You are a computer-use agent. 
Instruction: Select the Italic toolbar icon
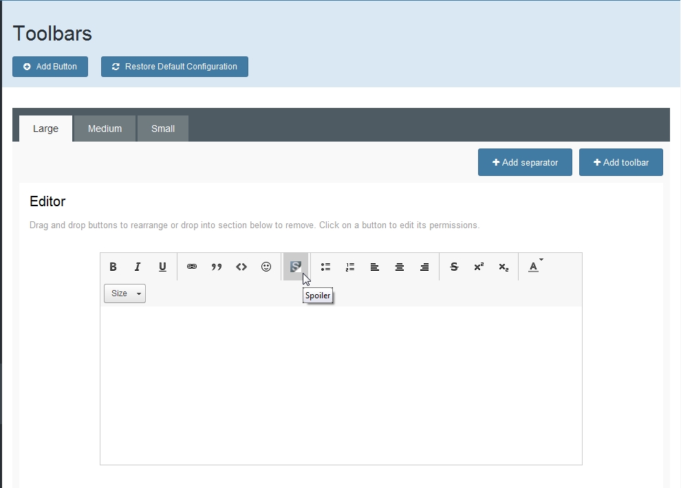point(138,267)
